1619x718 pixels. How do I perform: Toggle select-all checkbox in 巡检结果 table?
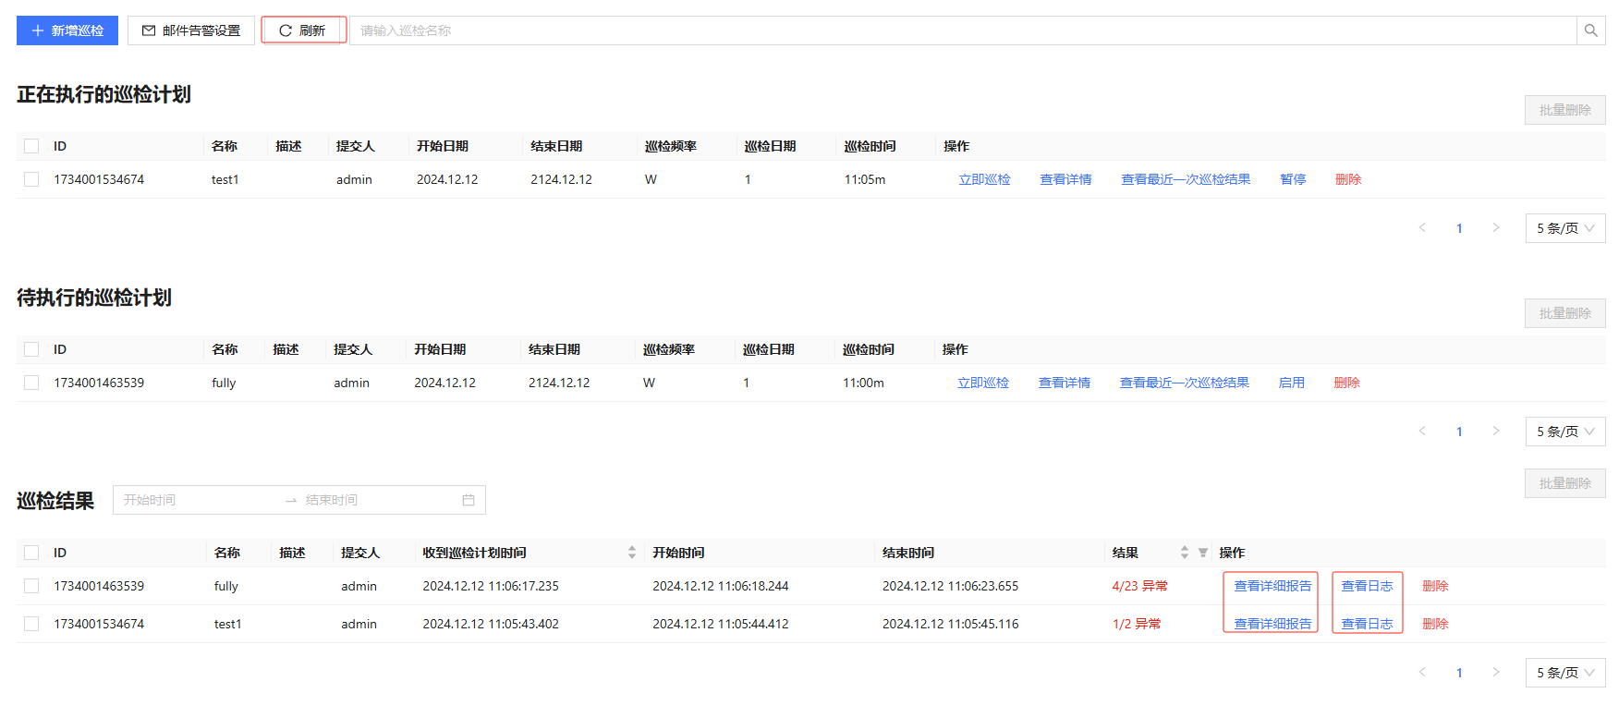coord(31,553)
